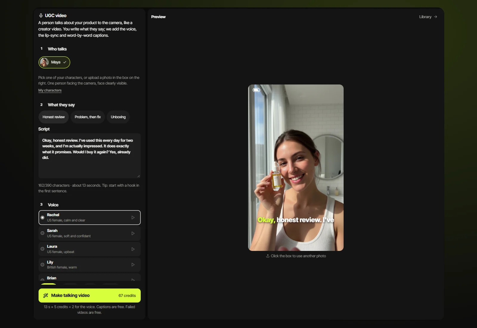Select the Lily voice radio button
Viewport: 477px width, 328px height.
(x=42, y=265)
